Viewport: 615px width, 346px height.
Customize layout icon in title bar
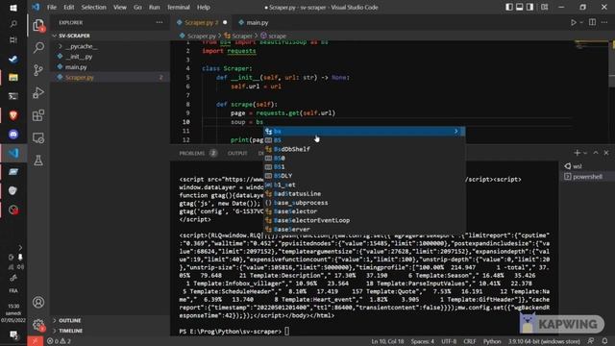tap(545, 7)
